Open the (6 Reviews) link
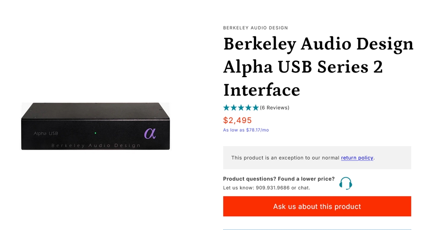The width and height of the screenshot is (432, 230). tap(275, 108)
